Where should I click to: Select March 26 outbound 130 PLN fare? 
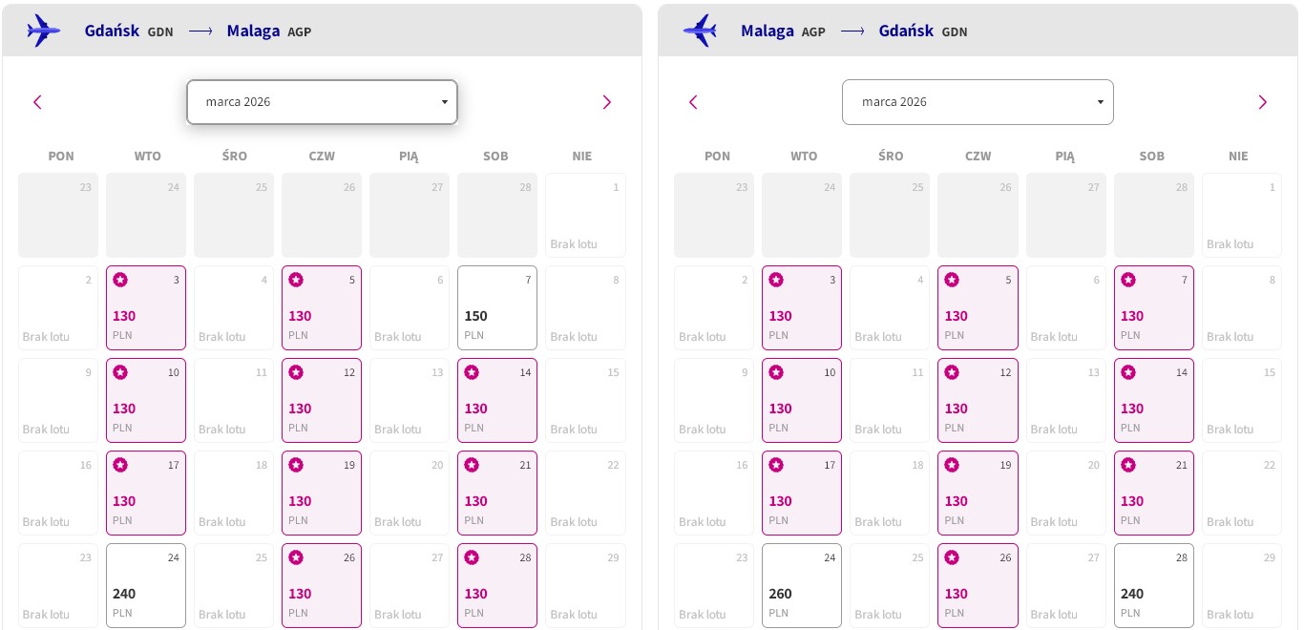322,585
